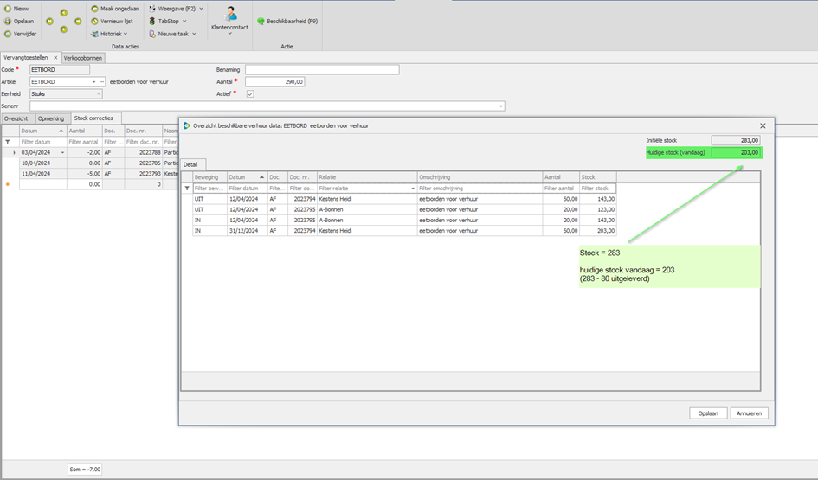Click the Maak ongedaan undo icon
The width and height of the screenshot is (818, 480).
pos(94,9)
